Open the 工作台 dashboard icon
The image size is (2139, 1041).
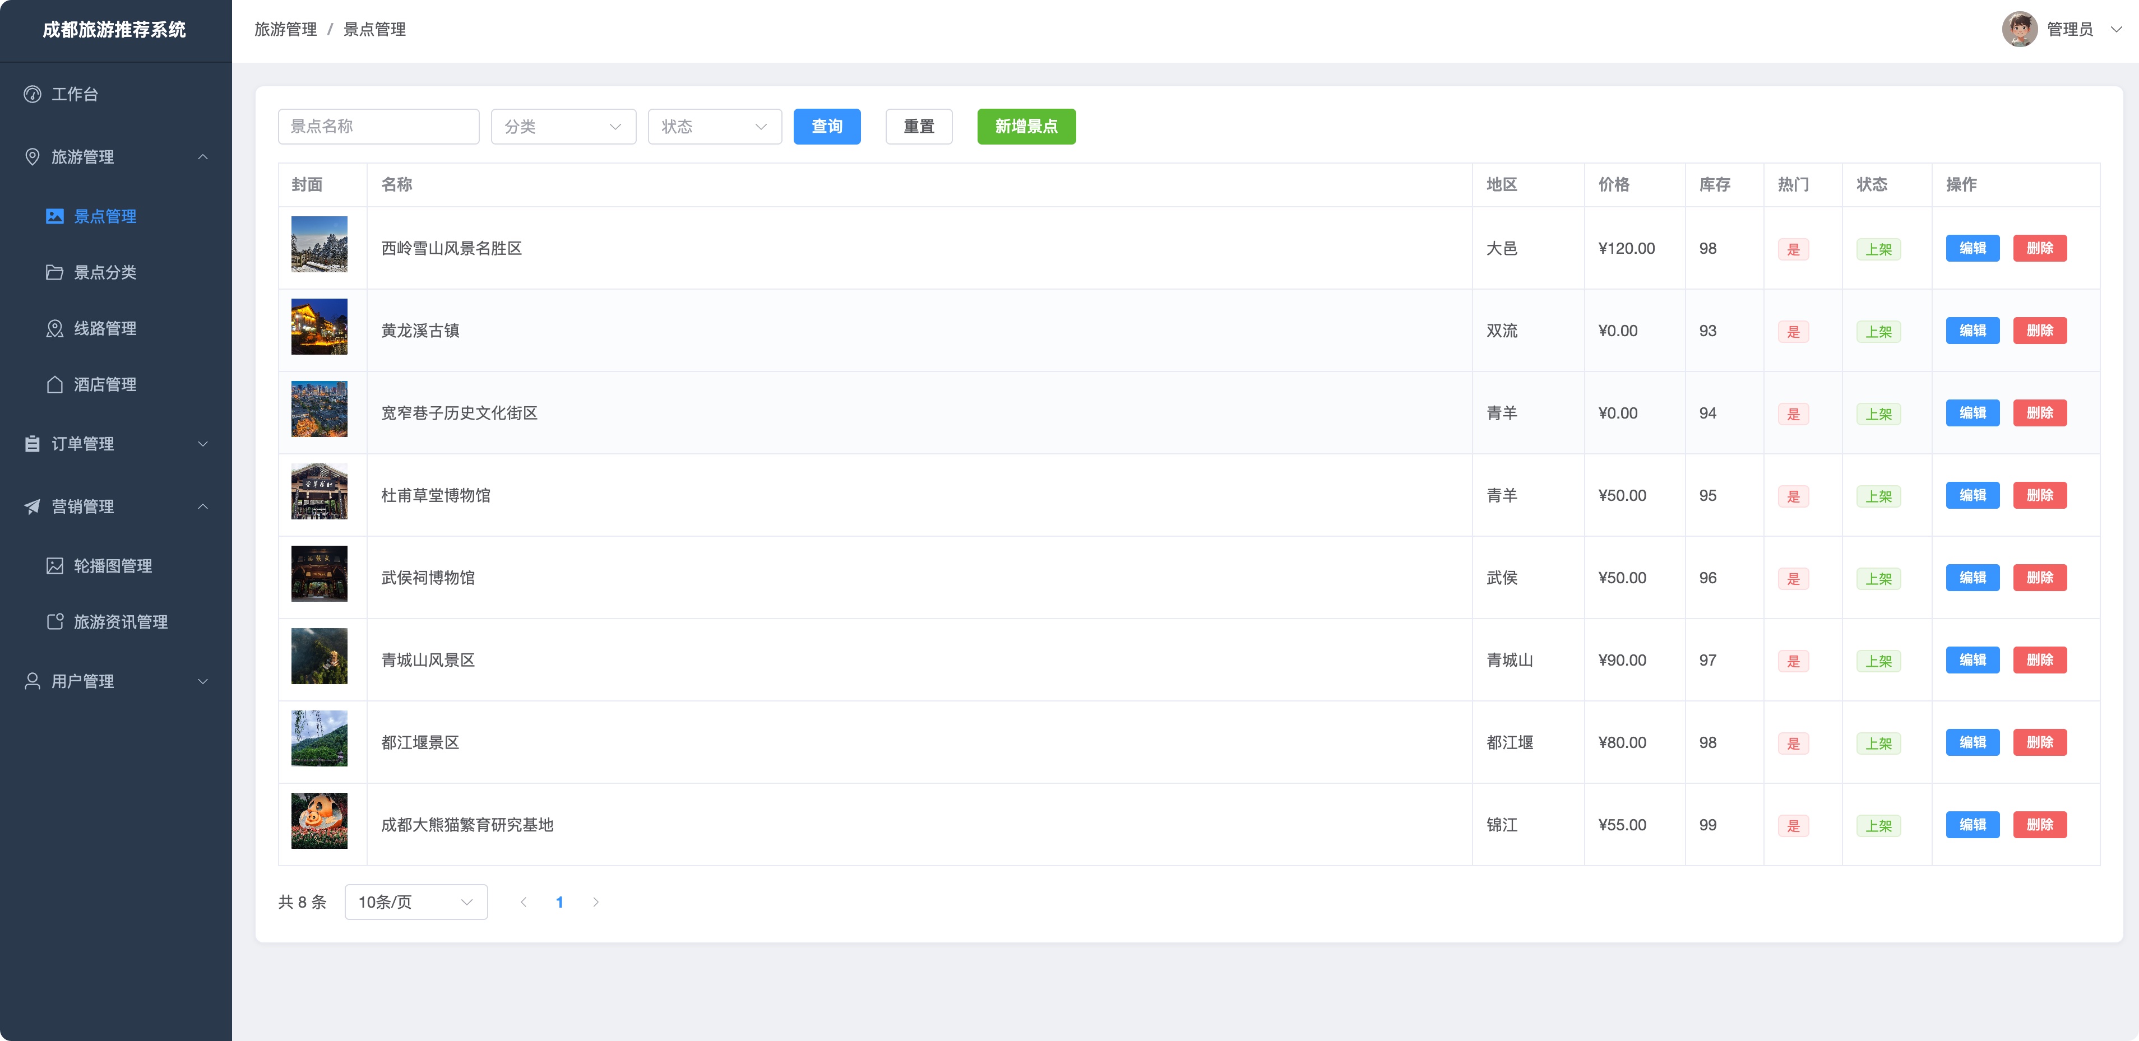click(33, 94)
